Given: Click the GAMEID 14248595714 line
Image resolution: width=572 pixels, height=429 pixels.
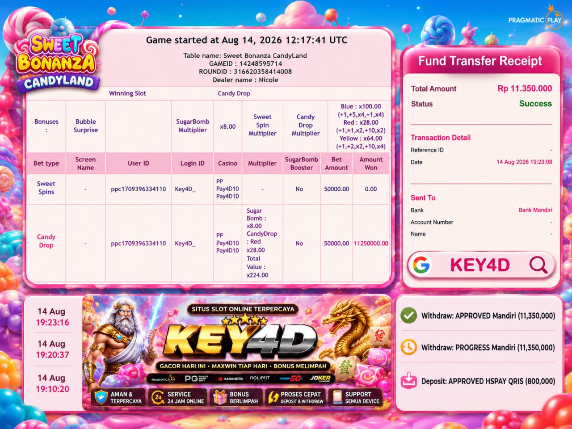Looking at the screenshot, I should pyautogui.click(x=245, y=63).
